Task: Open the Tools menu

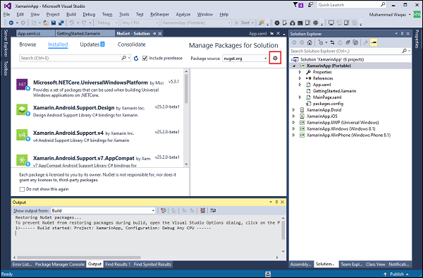Action: [x=124, y=14]
